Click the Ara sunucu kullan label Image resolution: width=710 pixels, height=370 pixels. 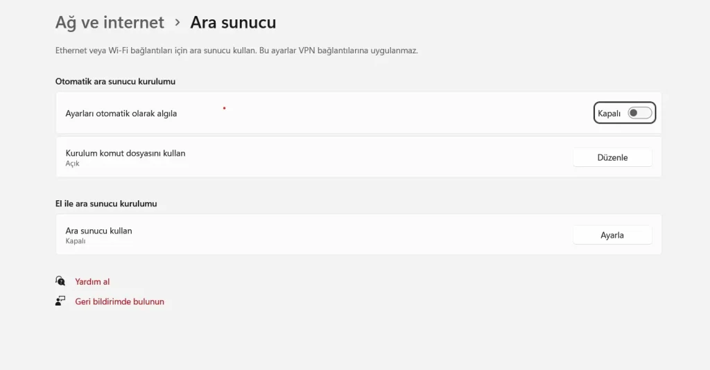[98, 231]
